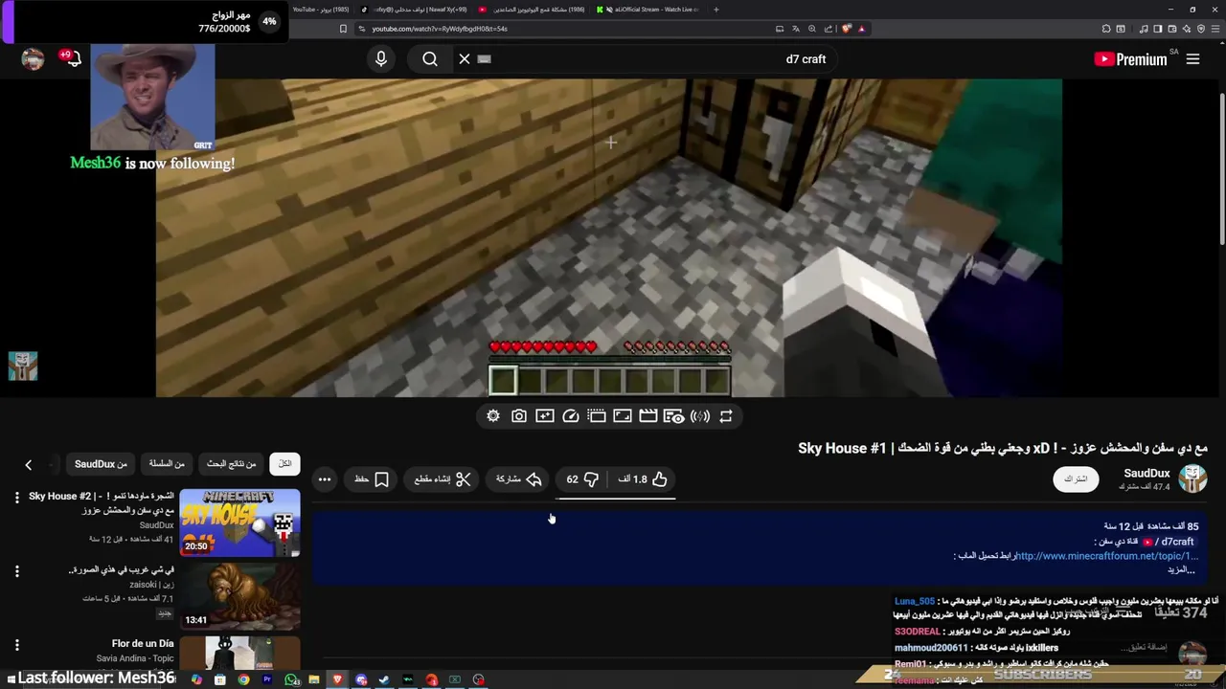Click the إضافة تعليق add comment field
Screen dimensions: 1226x689
click(x=1146, y=647)
